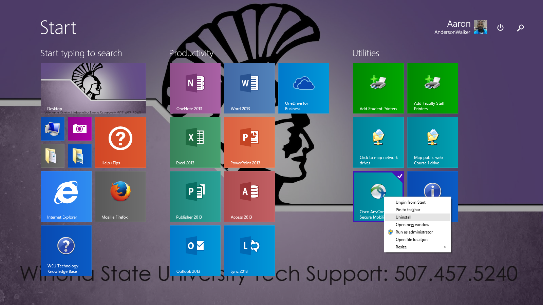Expand the Resize submenu arrow
Viewport: 543px width, 305px height.
pos(445,247)
